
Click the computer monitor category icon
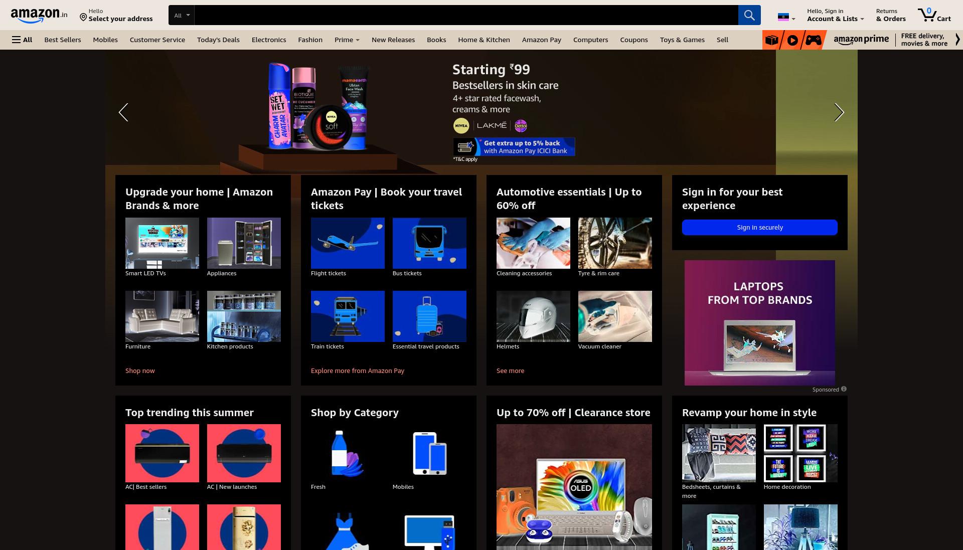click(430, 532)
